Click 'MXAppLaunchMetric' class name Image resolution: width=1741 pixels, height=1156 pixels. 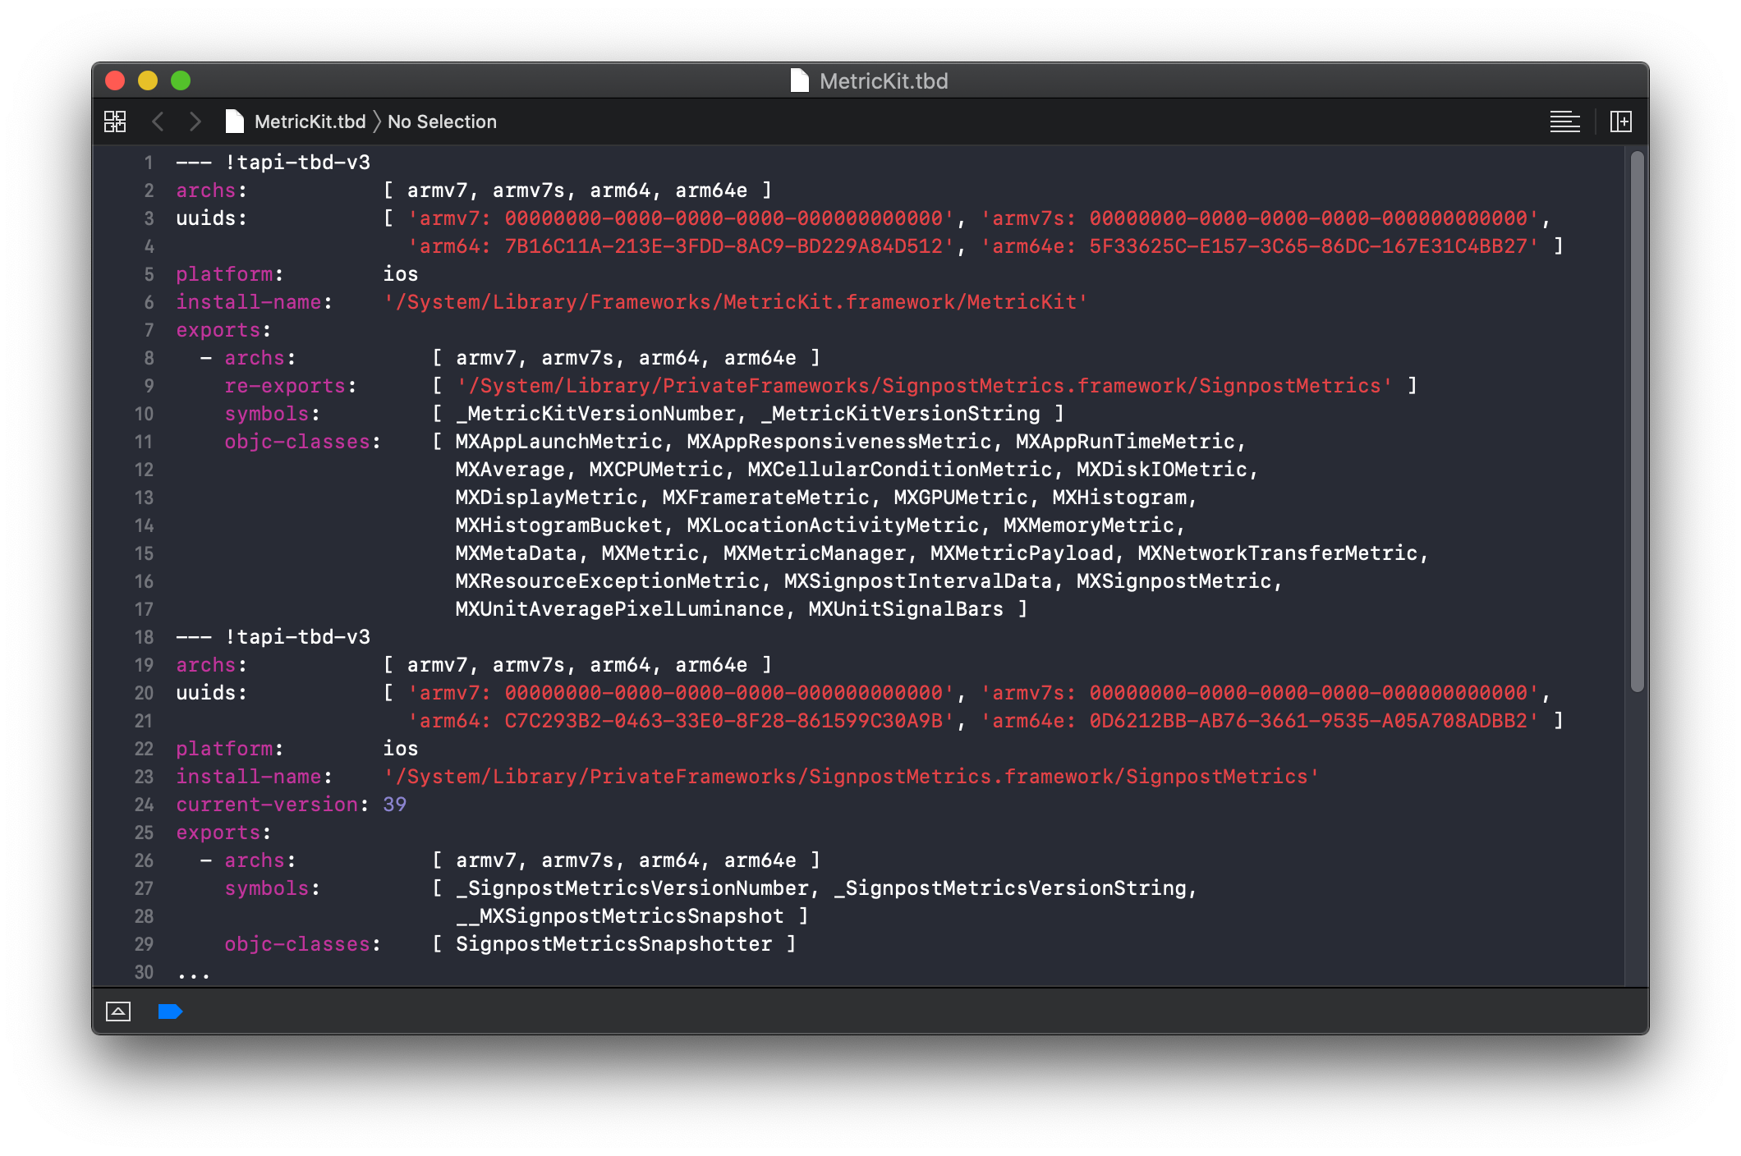click(559, 442)
